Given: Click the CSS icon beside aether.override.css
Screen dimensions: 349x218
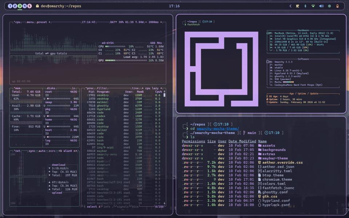Looking at the screenshot, I should coord(260,162).
